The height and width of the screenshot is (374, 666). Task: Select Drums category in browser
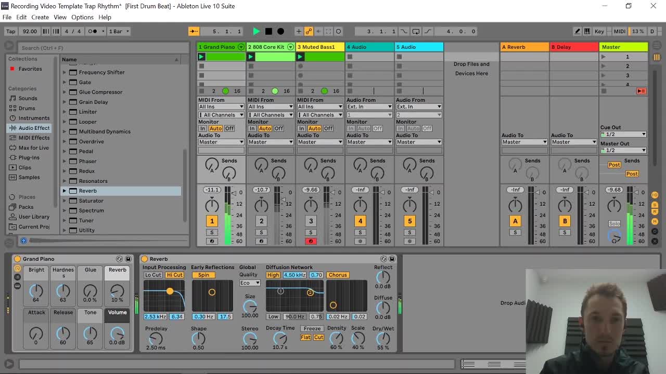pyautogui.click(x=27, y=108)
